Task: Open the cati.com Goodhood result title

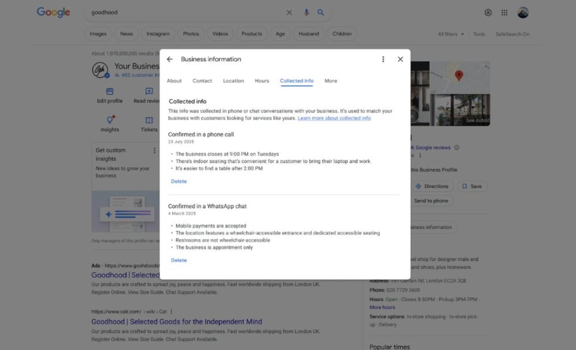Action: tap(177, 322)
